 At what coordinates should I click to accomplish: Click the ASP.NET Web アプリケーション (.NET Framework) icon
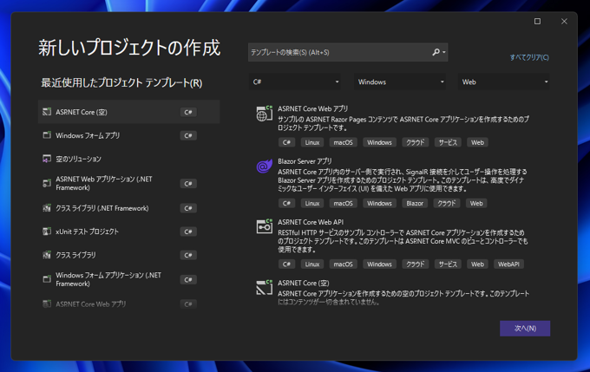(47, 183)
